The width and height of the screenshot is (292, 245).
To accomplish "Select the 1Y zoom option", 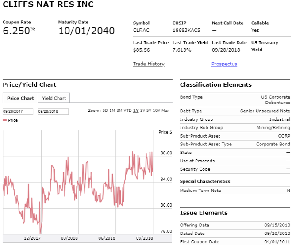I will click(x=136, y=111).
